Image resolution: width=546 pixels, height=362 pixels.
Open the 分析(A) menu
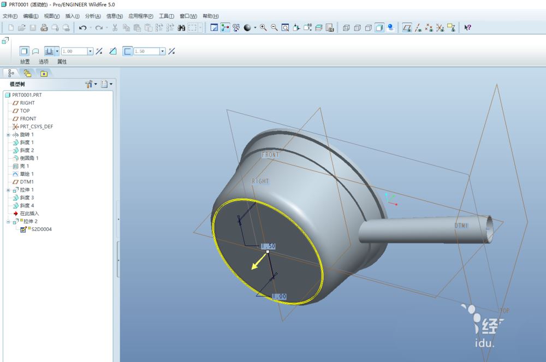coord(92,16)
